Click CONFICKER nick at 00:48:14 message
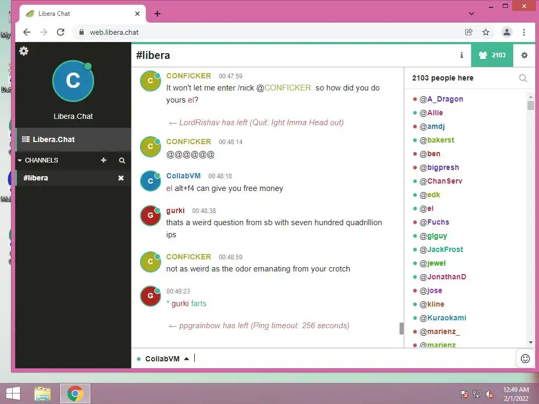The height and width of the screenshot is (404, 539). (x=188, y=142)
